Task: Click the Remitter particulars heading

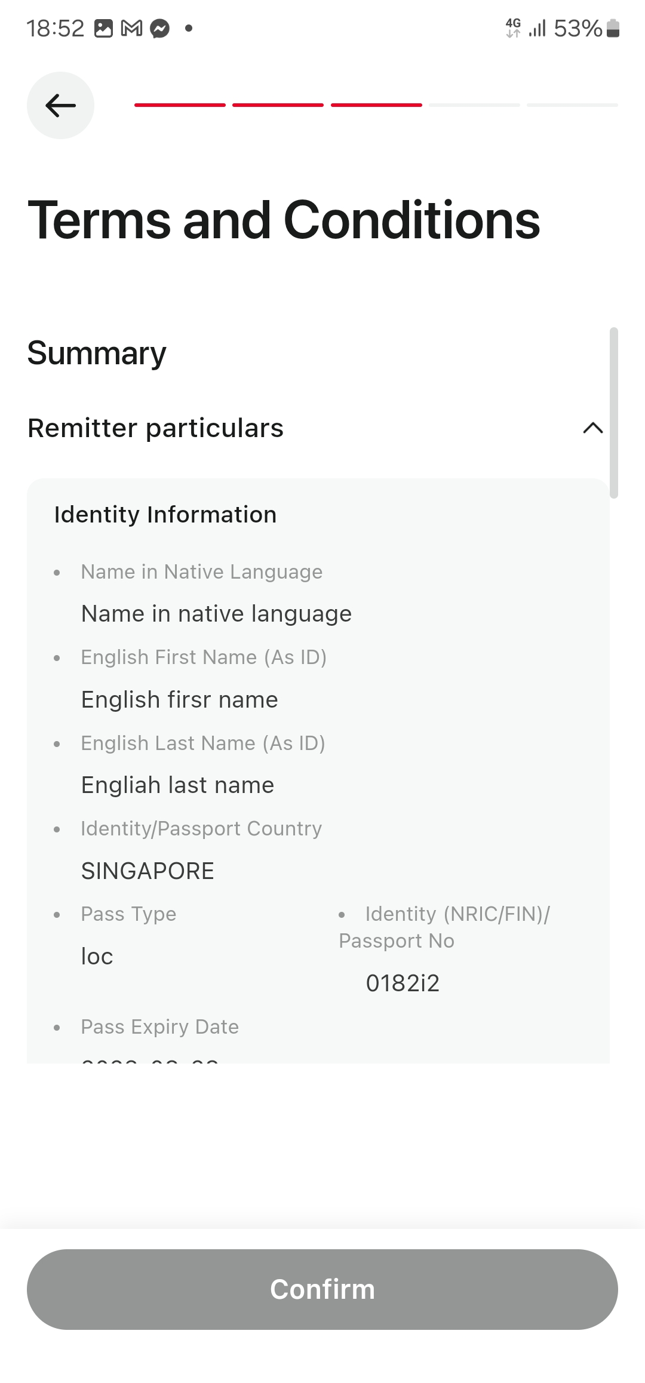Action: (x=155, y=428)
